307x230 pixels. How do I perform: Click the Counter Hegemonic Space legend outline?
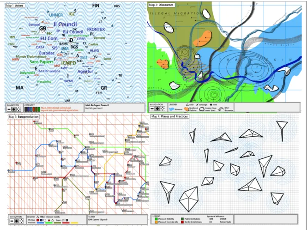click(x=202, y=109)
